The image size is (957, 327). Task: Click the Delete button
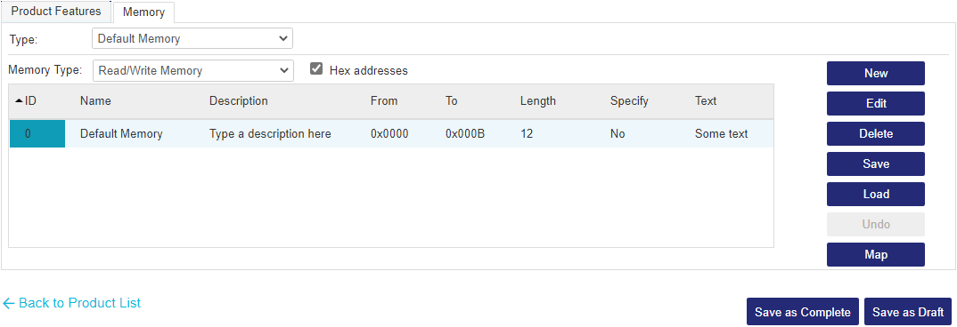[876, 133]
